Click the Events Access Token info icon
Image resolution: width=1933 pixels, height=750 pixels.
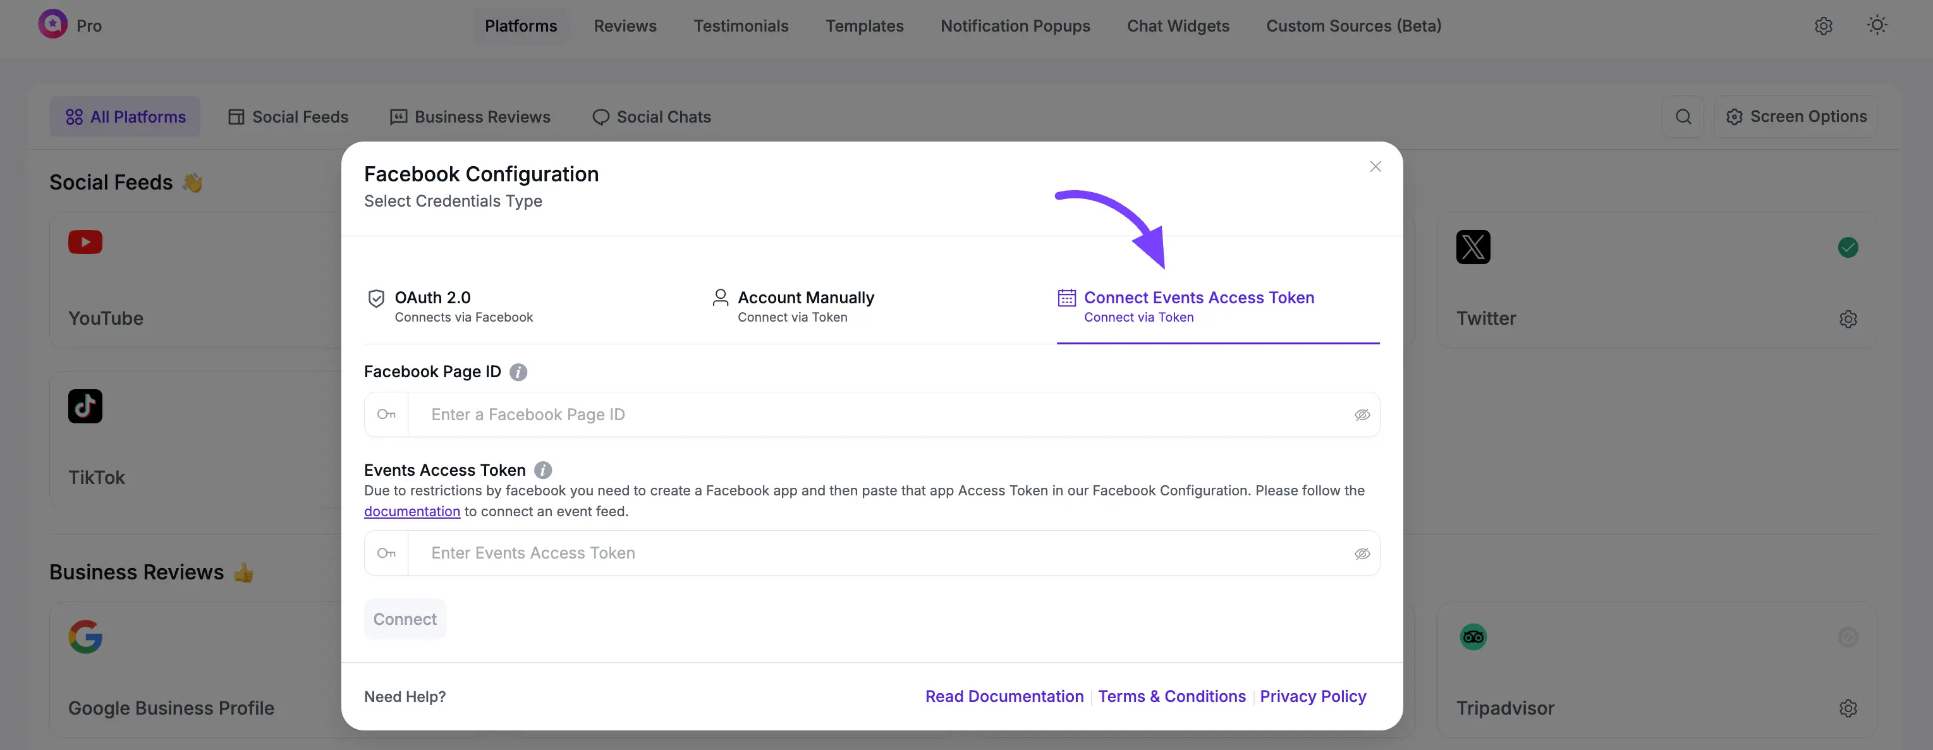click(542, 470)
